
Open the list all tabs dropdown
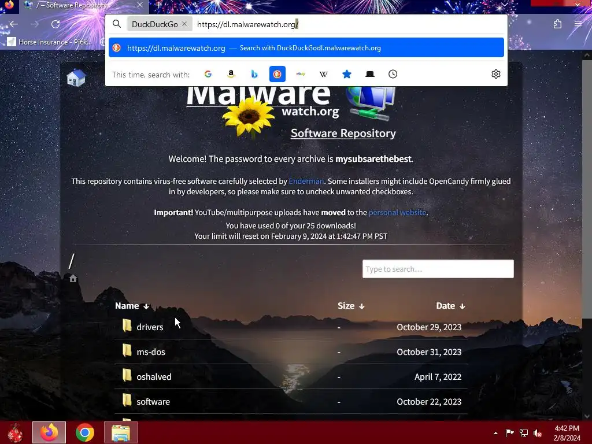click(x=504, y=5)
